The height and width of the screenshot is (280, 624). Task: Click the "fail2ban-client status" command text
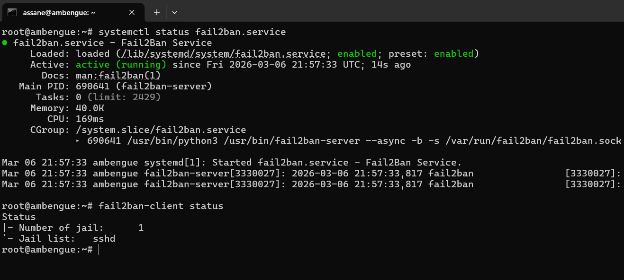click(x=161, y=206)
